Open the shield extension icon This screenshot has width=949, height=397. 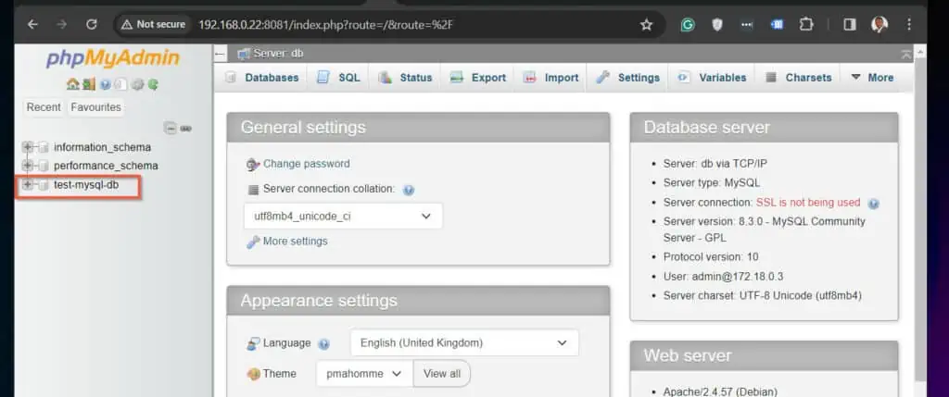click(716, 25)
